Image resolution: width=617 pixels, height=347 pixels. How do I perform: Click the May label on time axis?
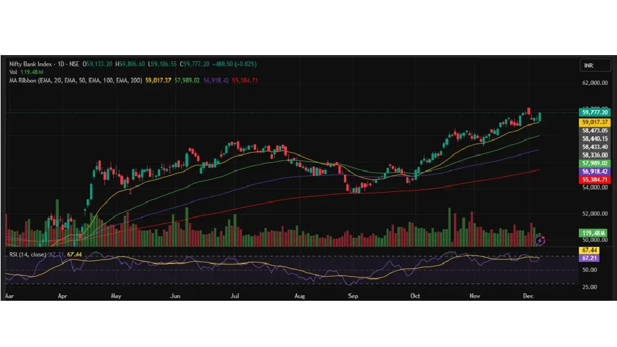tap(116, 296)
